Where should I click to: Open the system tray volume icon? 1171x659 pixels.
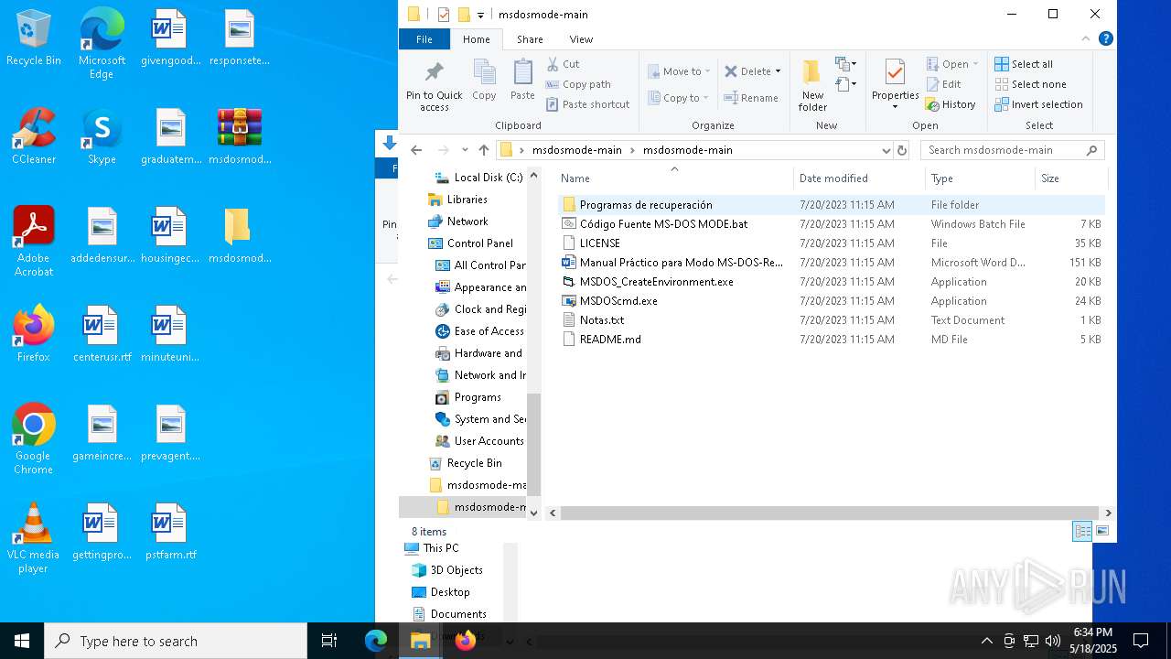tap(1053, 641)
